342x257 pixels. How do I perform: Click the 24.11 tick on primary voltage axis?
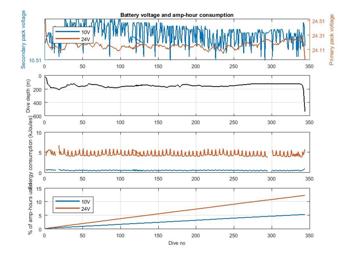[x=318, y=50]
